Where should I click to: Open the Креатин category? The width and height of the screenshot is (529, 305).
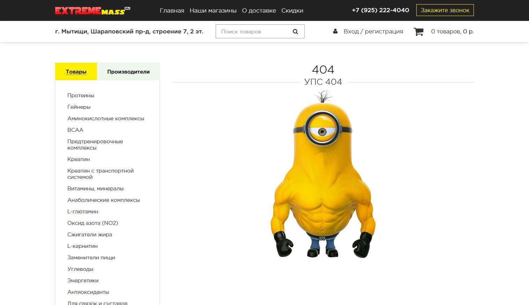click(79, 159)
